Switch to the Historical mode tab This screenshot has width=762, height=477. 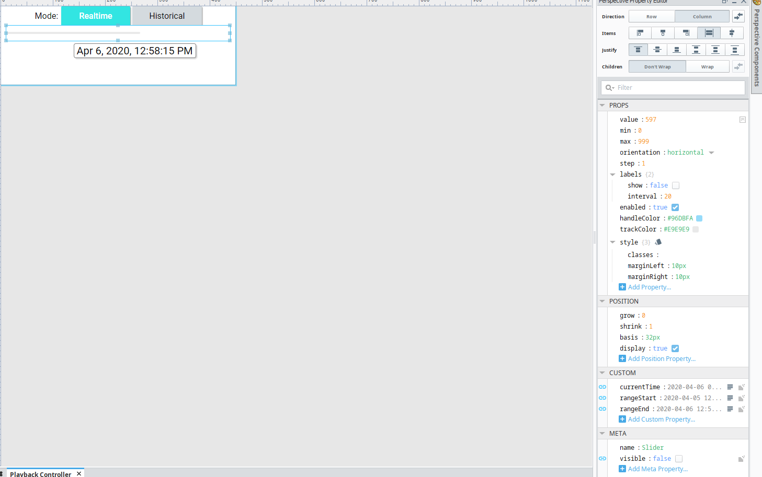(167, 16)
